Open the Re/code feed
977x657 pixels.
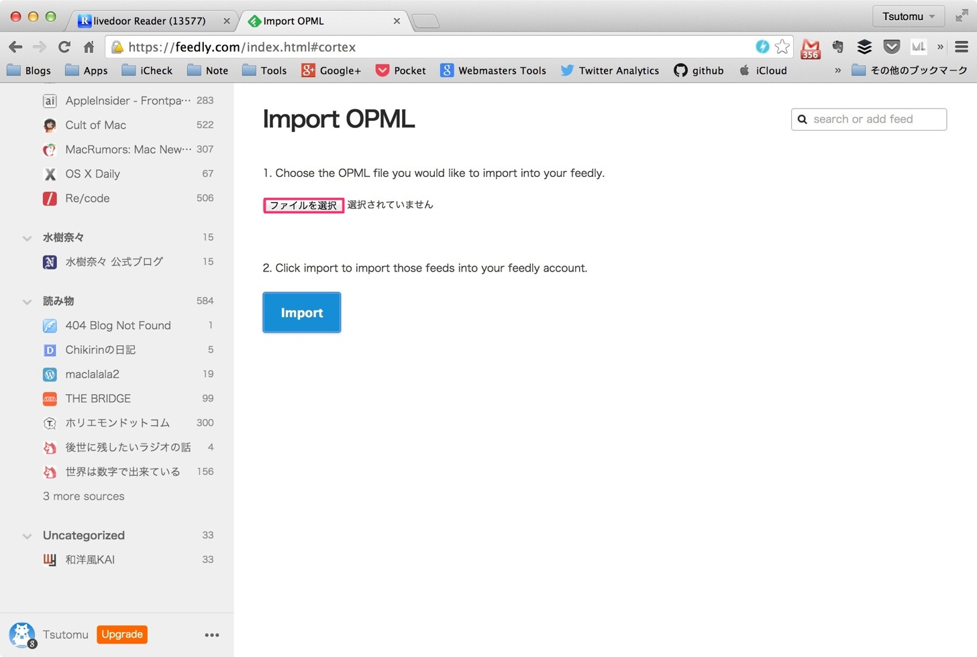(x=128, y=198)
